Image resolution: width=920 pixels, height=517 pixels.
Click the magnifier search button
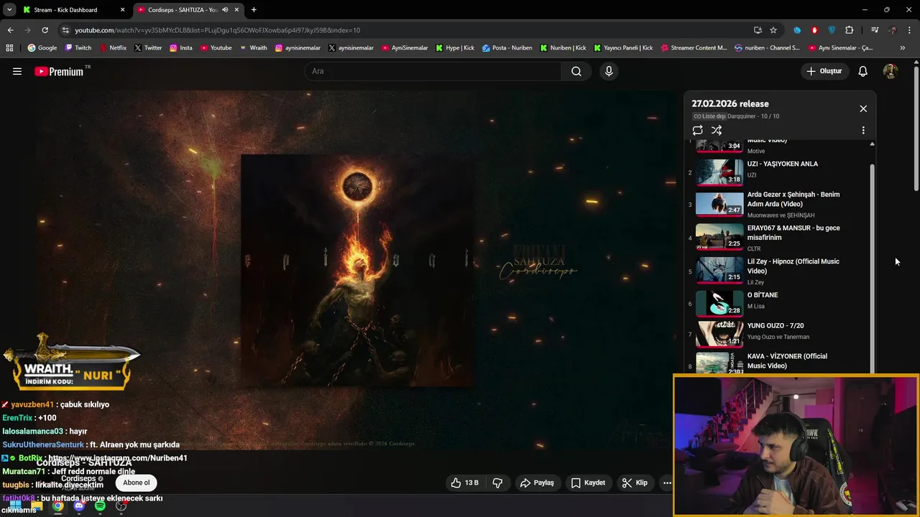click(576, 71)
